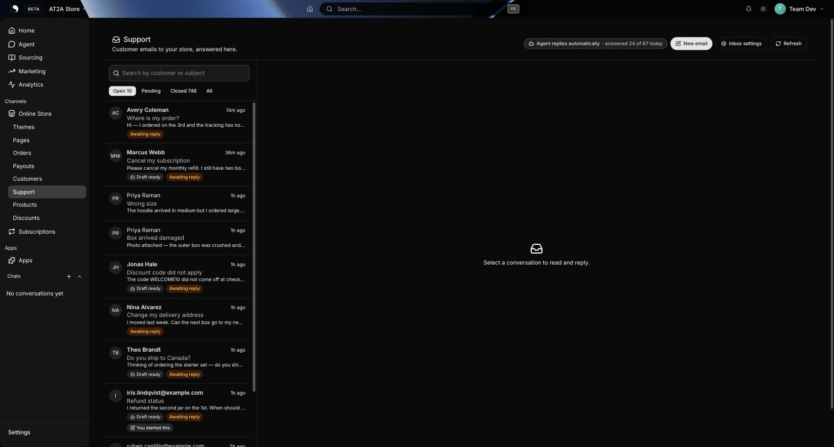Click Search by customer or subject field

pos(179,73)
